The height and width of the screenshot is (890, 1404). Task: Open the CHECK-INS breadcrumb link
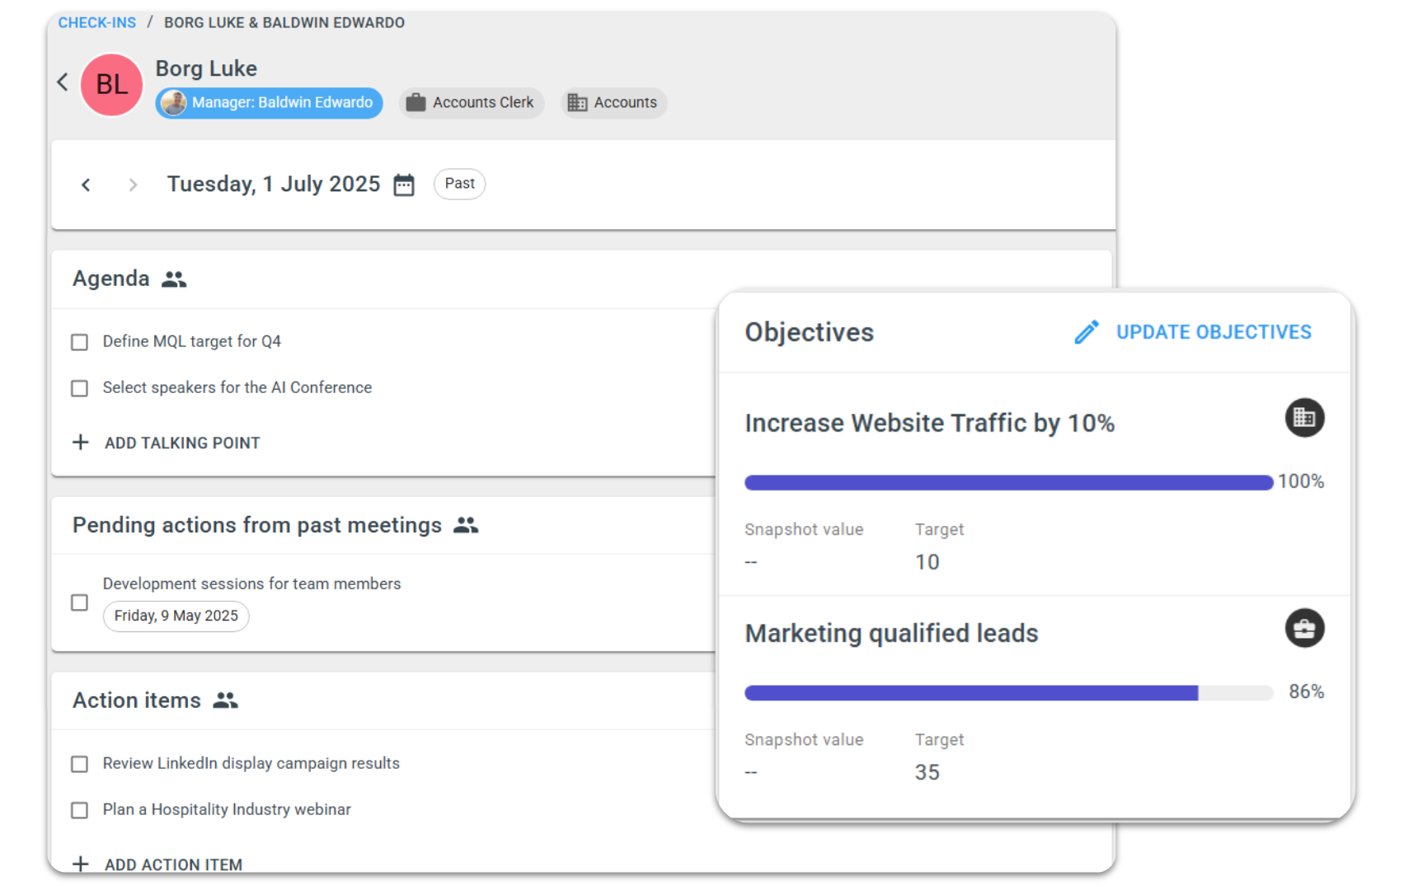click(96, 23)
